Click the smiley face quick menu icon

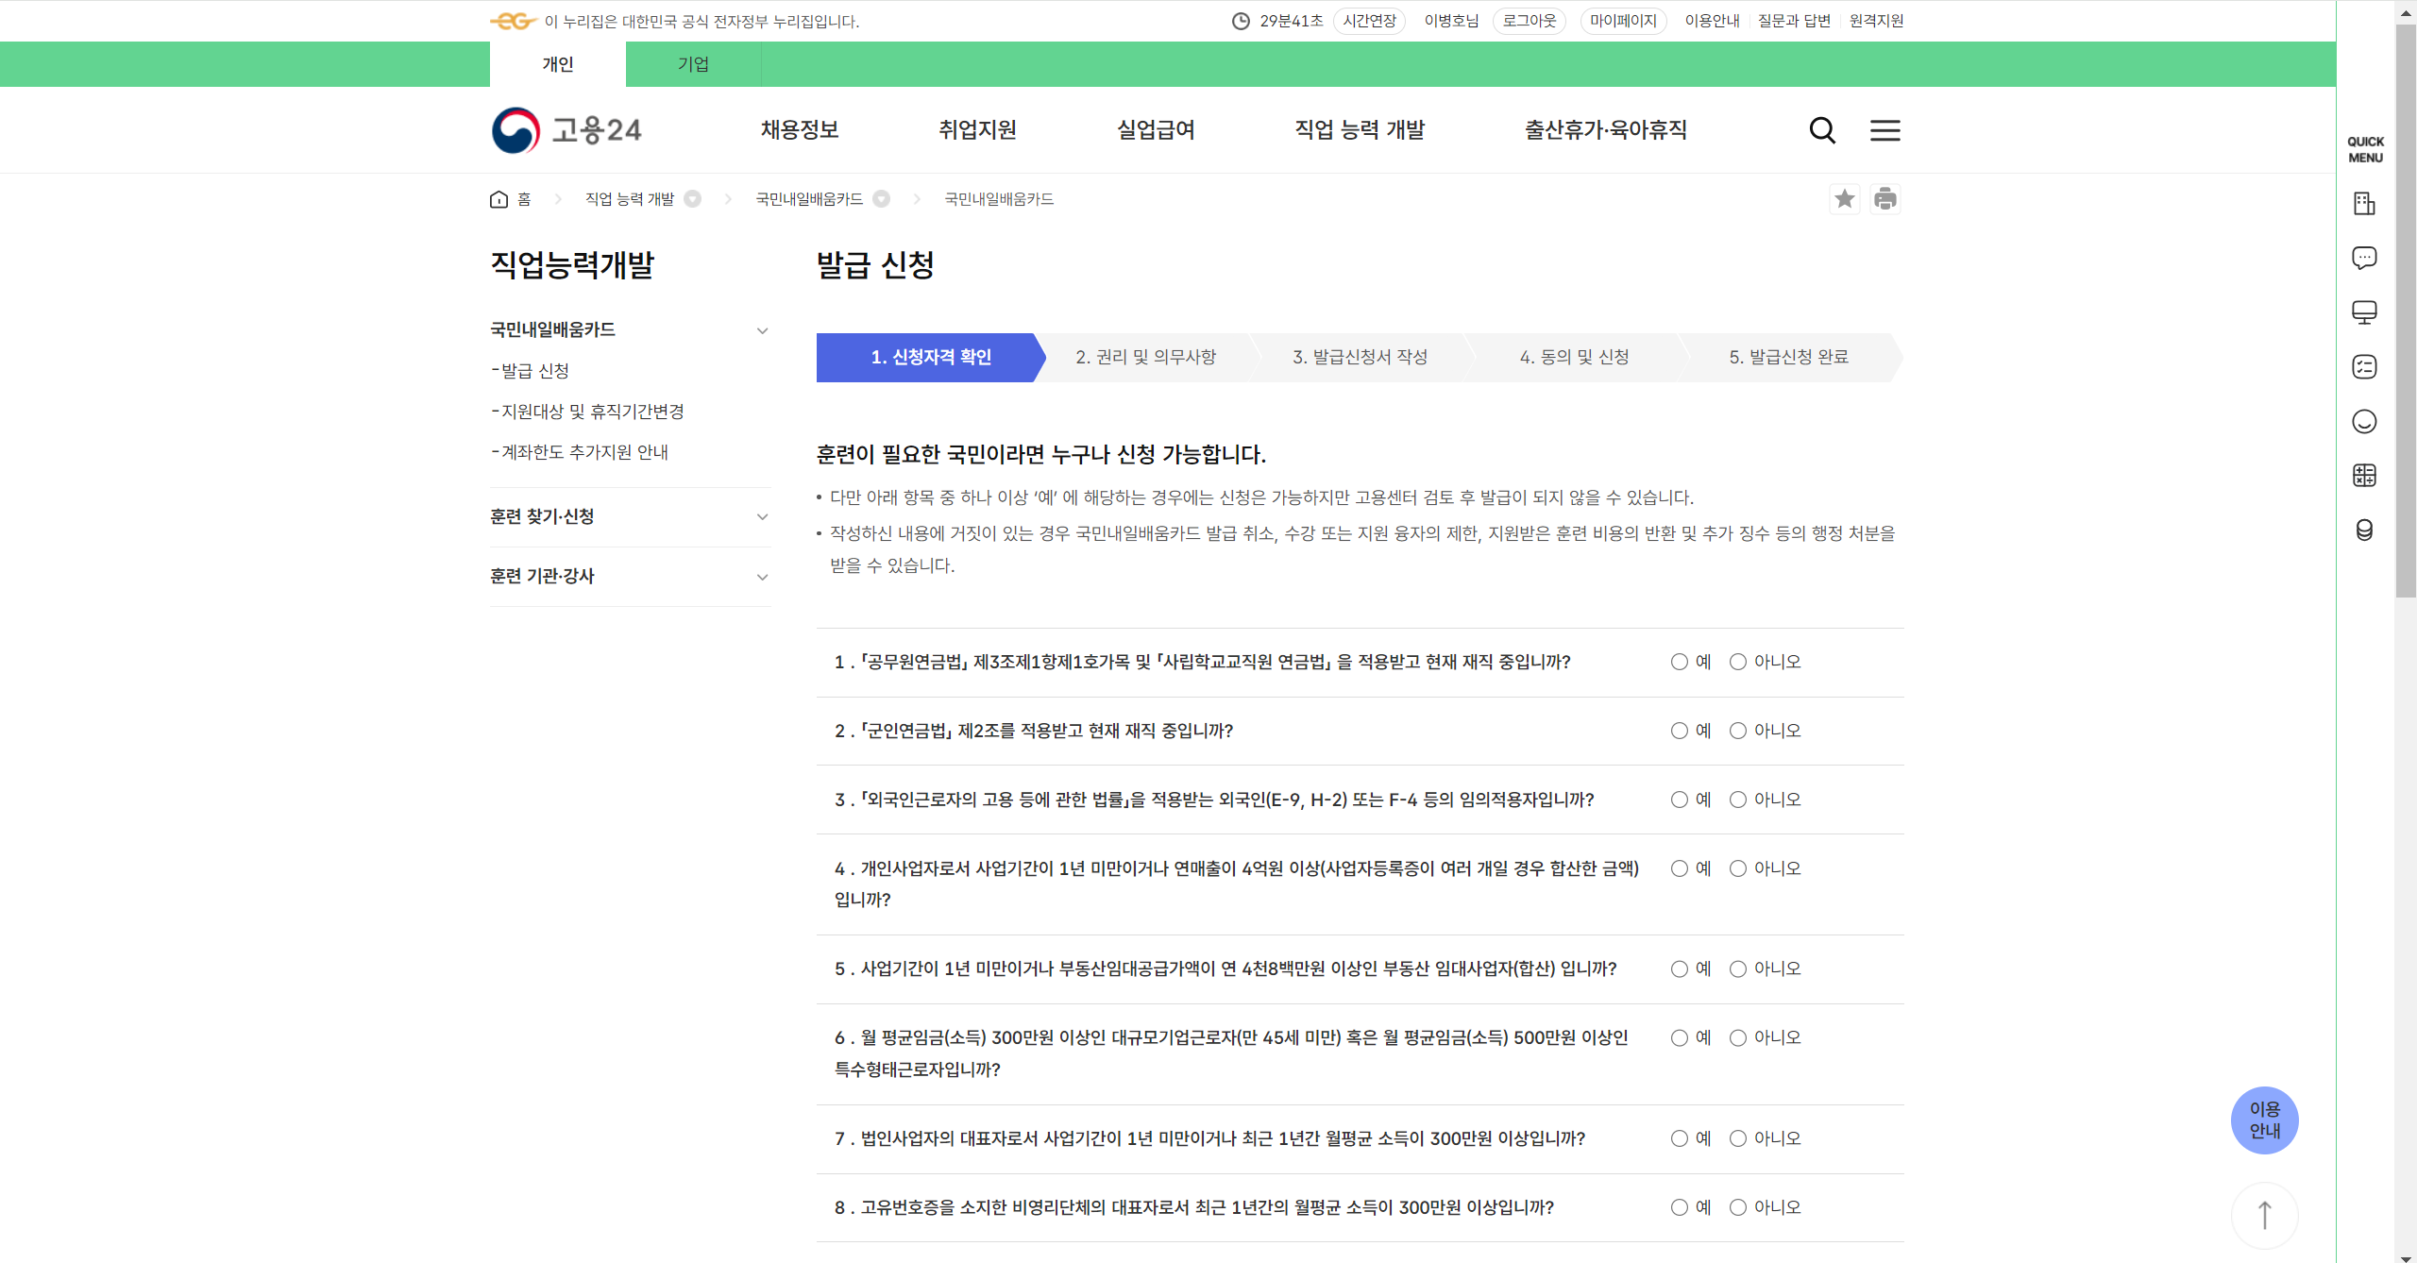coord(2364,421)
